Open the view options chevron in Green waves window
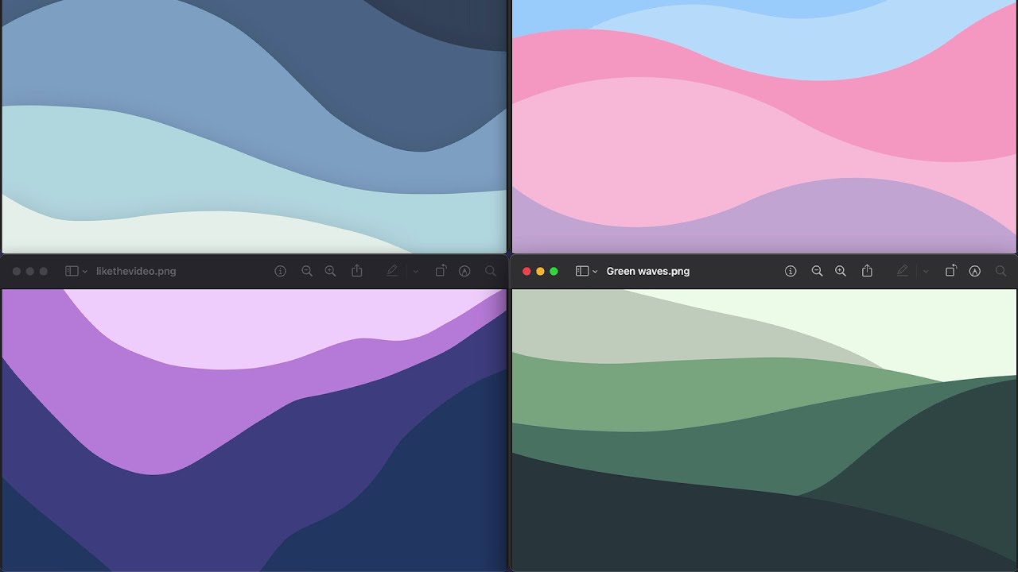Image resolution: width=1018 pixels, height=572 pixels. [594, 271]
